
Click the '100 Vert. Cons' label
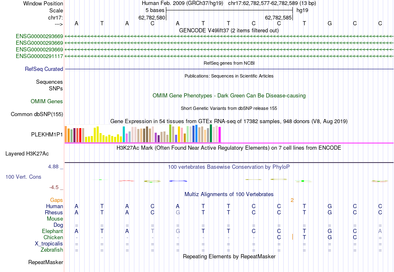point(23,177)
